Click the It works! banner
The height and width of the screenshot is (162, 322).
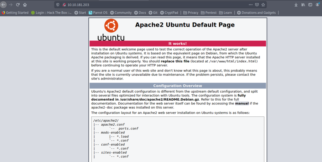click(x=178, y=43)
